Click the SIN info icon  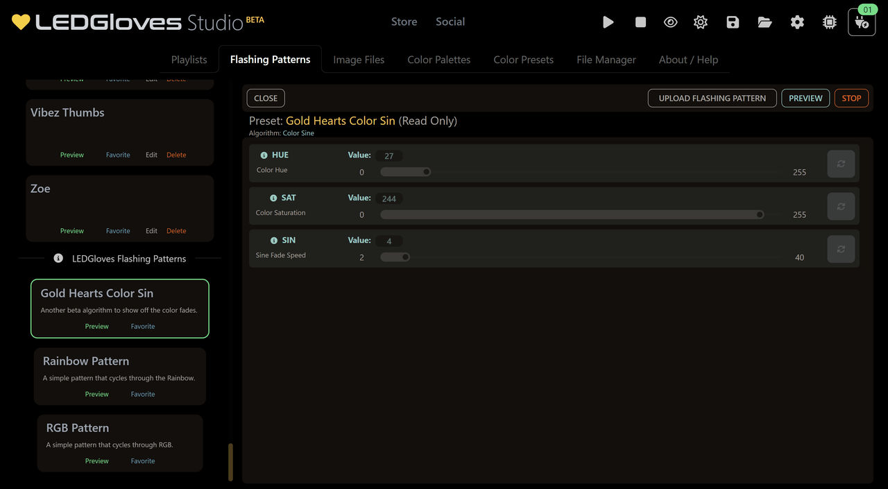point(274,241)
